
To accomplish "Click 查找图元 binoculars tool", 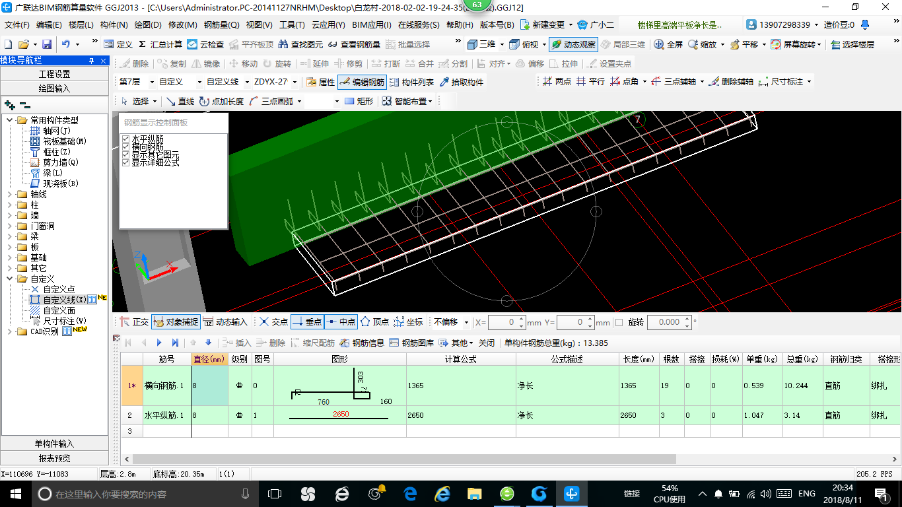I will 301,44.
